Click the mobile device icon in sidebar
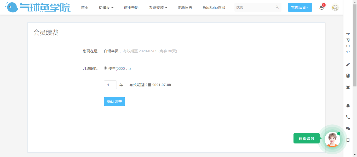 348,140
